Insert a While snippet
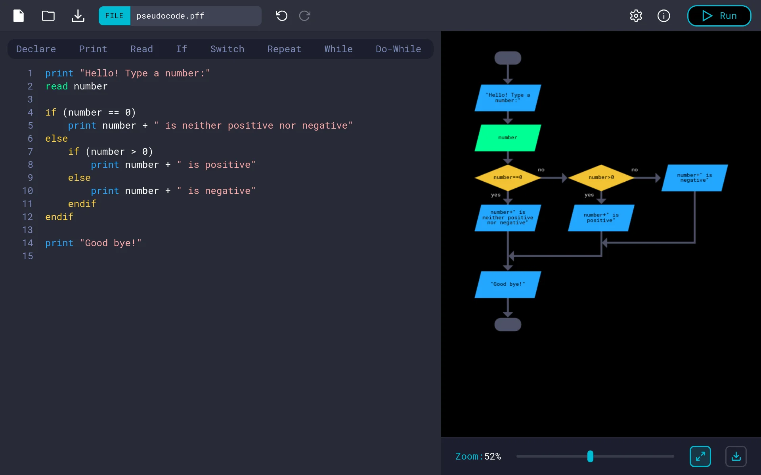 338,49
